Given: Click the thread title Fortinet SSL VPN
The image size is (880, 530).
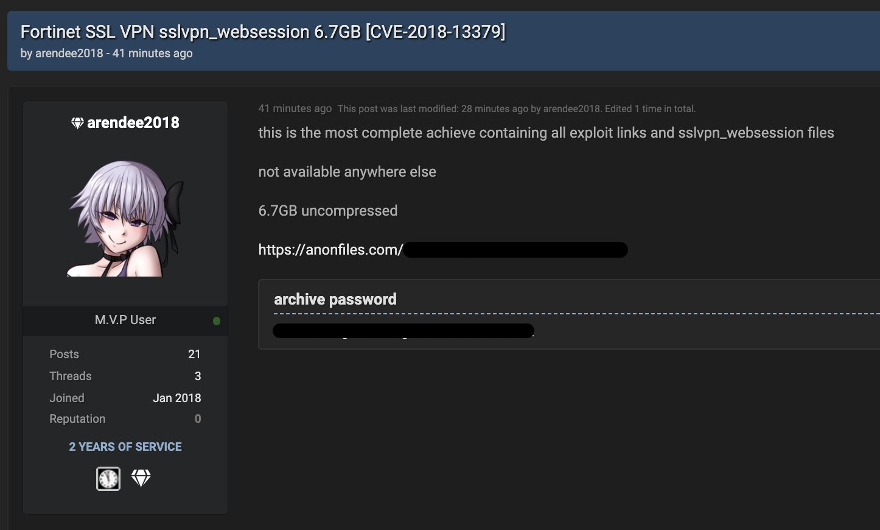Looking at the screenshot, I should (x=263, y=32).
